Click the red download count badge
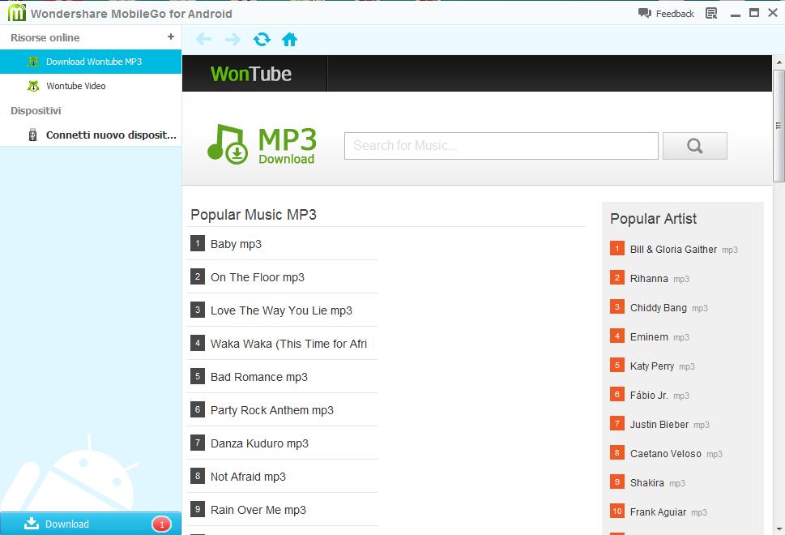785x535 pixels. 161,524
